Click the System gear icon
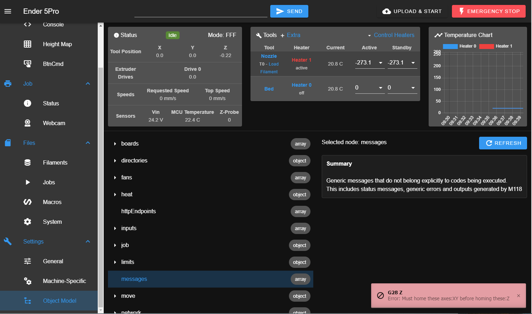This screenshot has height=314, width=532. (28, 222)
